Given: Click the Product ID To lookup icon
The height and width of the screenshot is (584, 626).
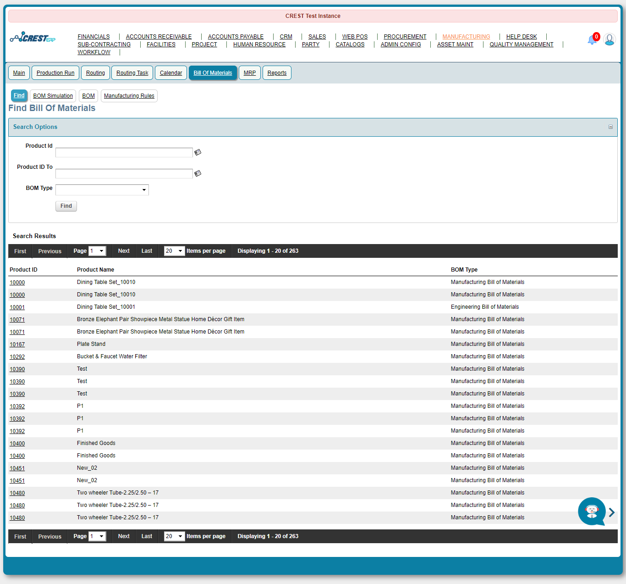Looking at the screenshot, I should point(198,173).
